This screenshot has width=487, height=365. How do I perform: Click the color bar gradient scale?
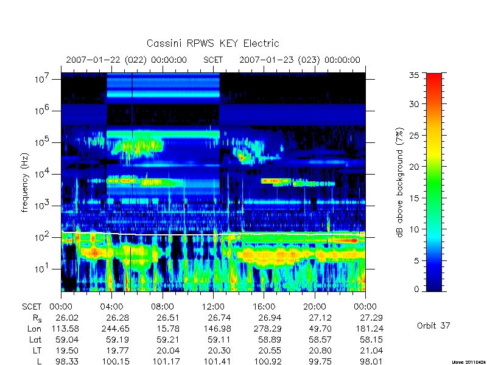434,182
